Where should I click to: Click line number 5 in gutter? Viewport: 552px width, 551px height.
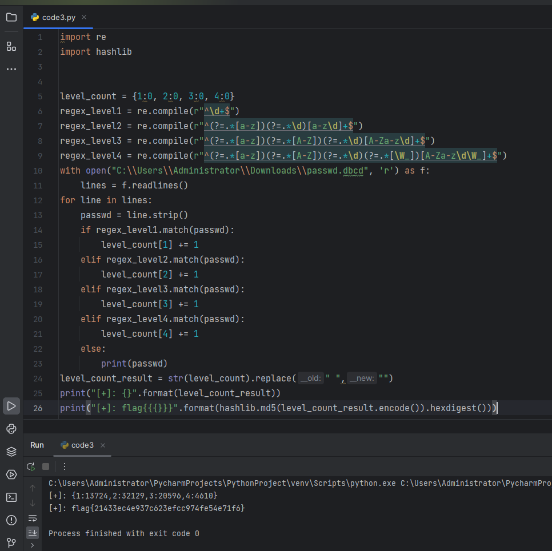coord(40,96)
